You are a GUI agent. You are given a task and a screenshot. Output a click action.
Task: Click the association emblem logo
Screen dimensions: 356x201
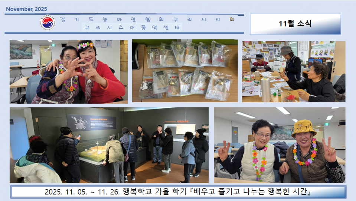(48, 23)
